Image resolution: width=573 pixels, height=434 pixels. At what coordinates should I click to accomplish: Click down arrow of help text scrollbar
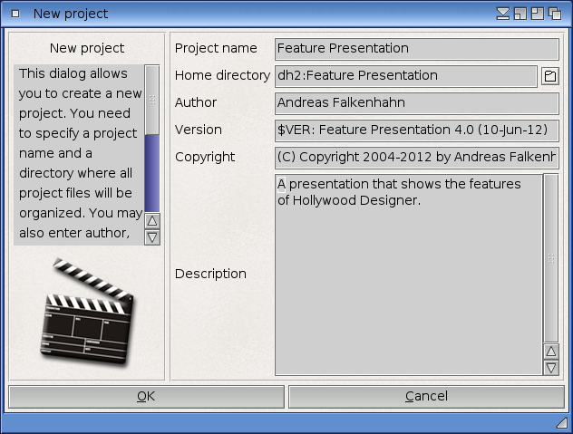(x=152, y=236)
